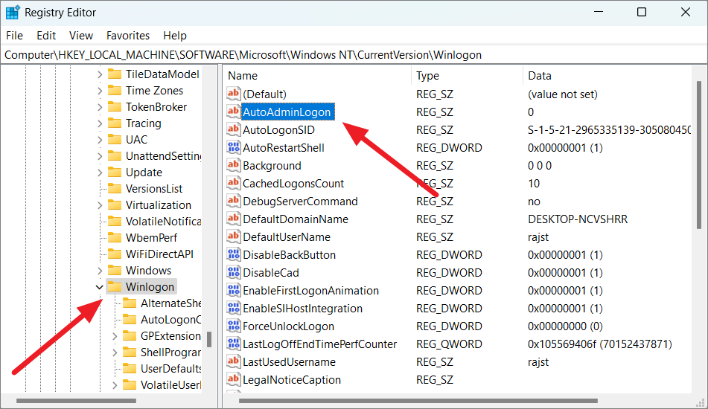Expand the Virtualization key
The width and height of the screenshot is (708, 409).
pos(100,205)
